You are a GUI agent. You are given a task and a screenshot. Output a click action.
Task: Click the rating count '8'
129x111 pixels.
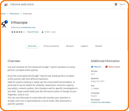point(24,32)
